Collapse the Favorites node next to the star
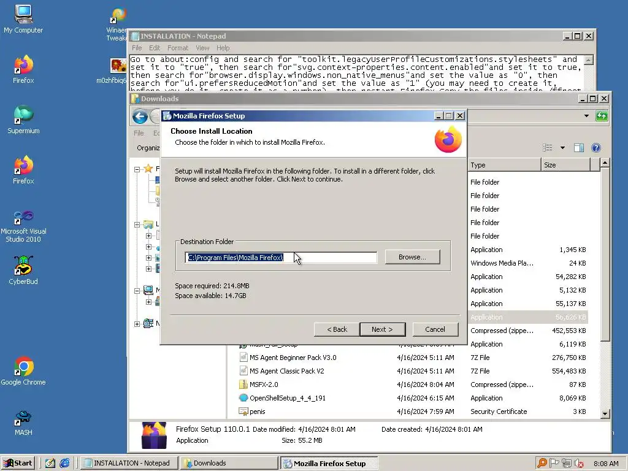The width and height of the screenshot is (628, 471). point(137,169)
